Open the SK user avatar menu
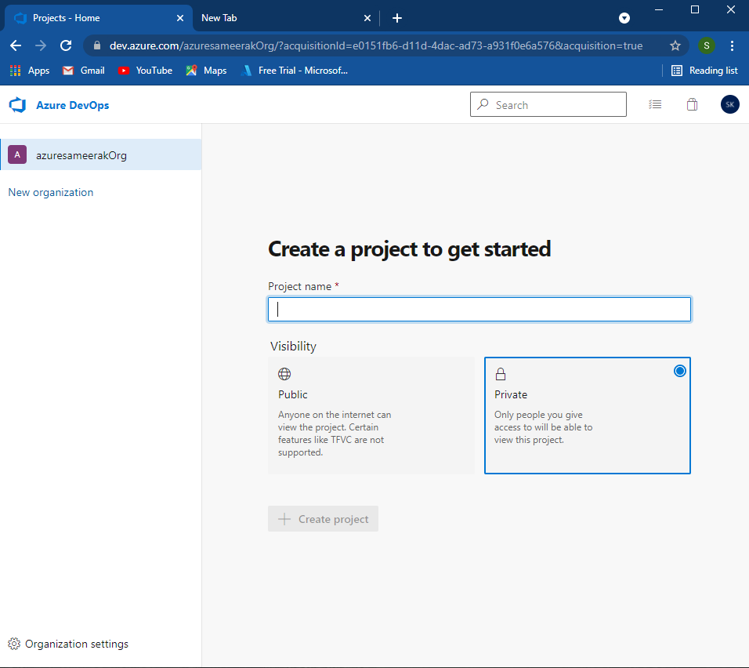Image resolution: width=749 pixels, height=668 pixels. pyautogui.click(x=729, y=103)
